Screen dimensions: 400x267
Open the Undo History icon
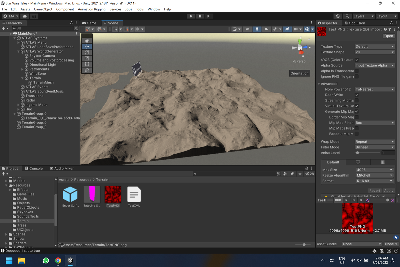(x=338, y=16)
